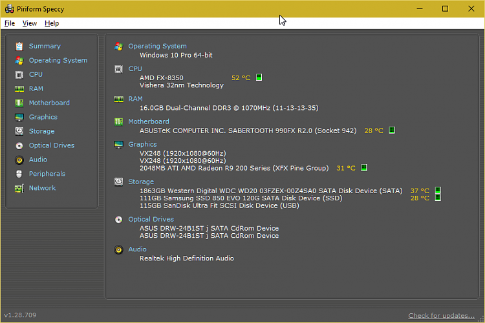Click the chip icon beside CPU heading in main panel
Screen dimensions: 485x323
point(118,69)
